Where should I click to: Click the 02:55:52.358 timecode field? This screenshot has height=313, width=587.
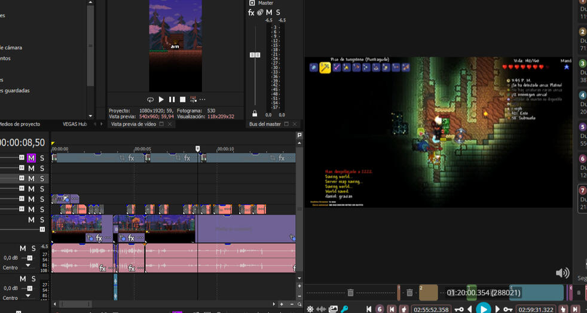pos(430,309)
